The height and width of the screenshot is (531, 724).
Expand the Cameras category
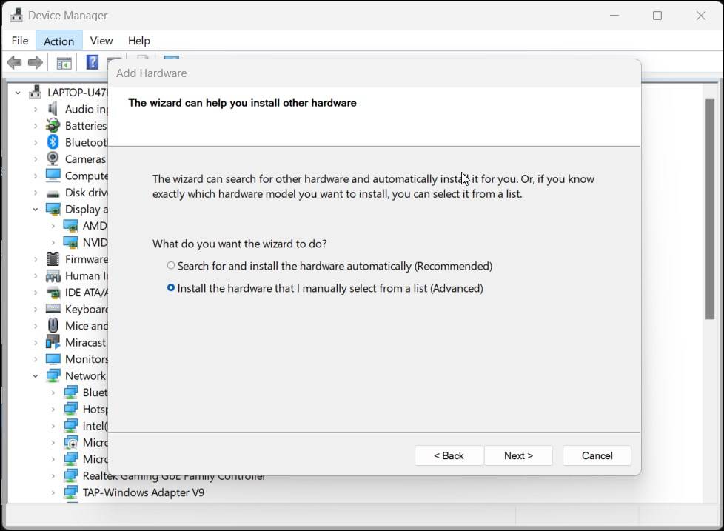pyautogui.click(x=36, y=159)
